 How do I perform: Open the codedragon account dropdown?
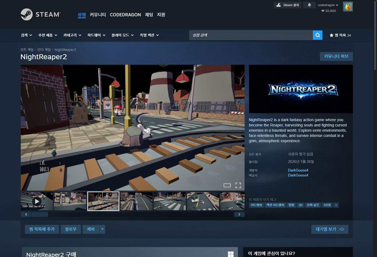328,5
